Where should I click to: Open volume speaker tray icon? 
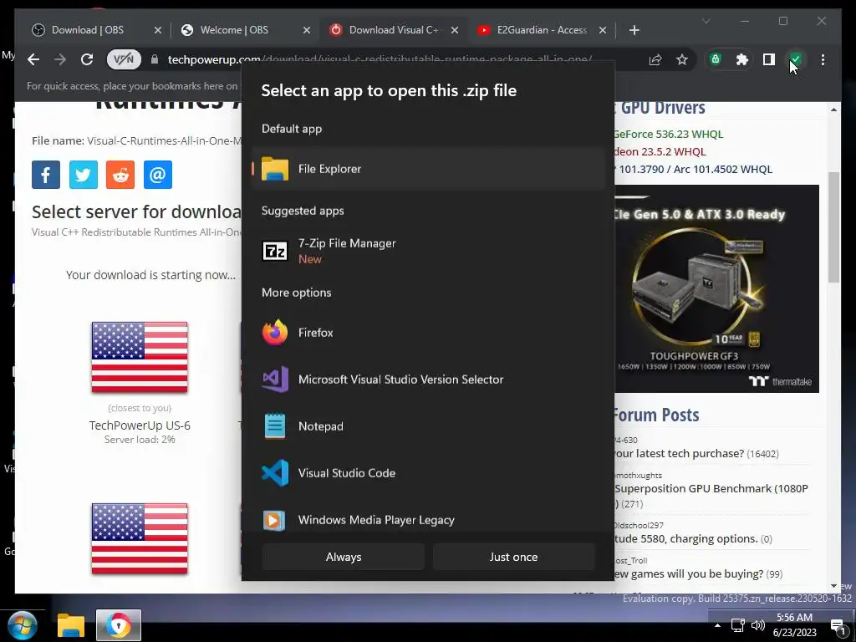click(757, 625)
